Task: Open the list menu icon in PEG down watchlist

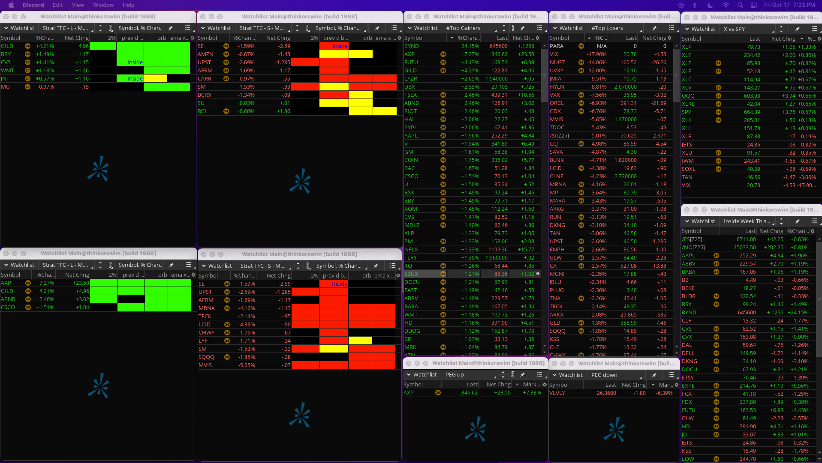Action: point(671,375)
